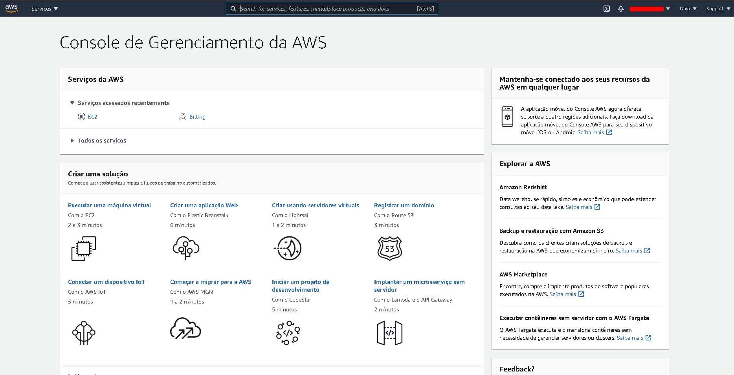Click Saiba mais under AWS Fargate
This screenshot has height=375, width=734.
(630, 338)
